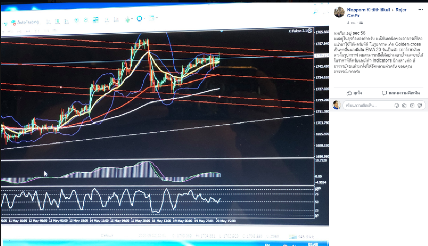Click the commenter avatar beside comment box
Image resolution: width=428 pixels, height=246 pixels.
pyautogui.click(x=337, y=105)
